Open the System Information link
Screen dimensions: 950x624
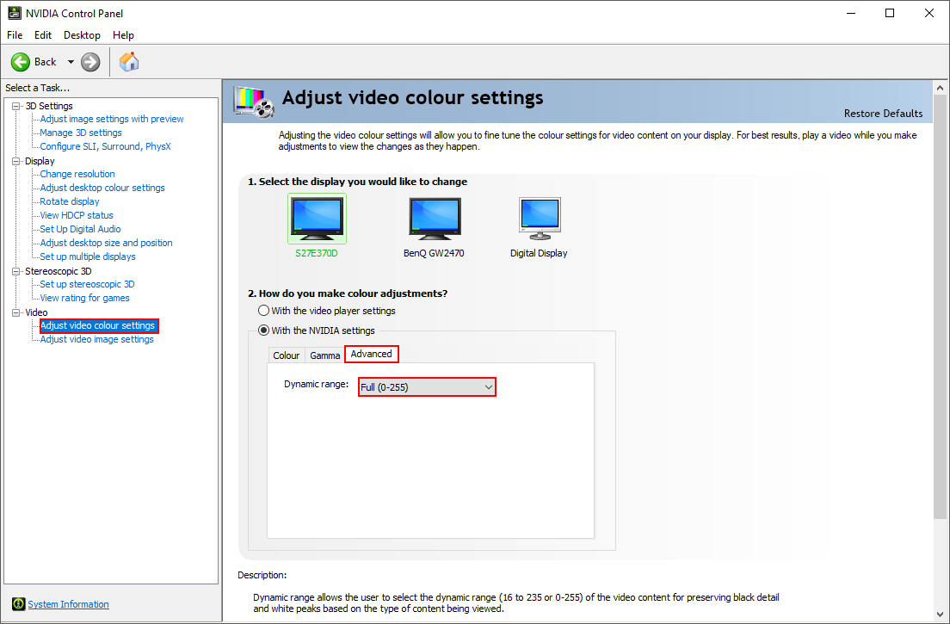[69, 604]
